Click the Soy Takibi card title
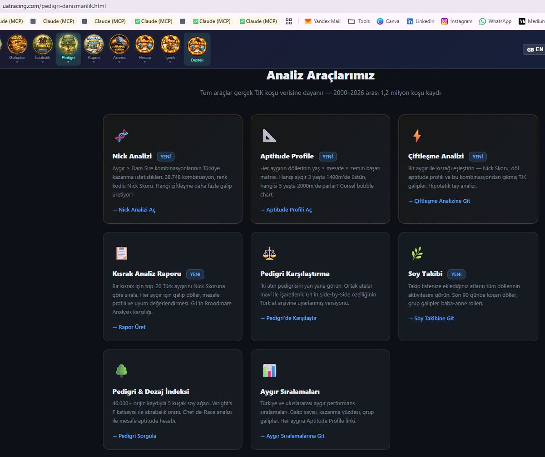This screenshot has height=457, width=545. point(425,274)
